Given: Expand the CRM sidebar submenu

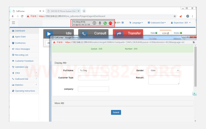Looking at the screenshot, I should point(24,73).
